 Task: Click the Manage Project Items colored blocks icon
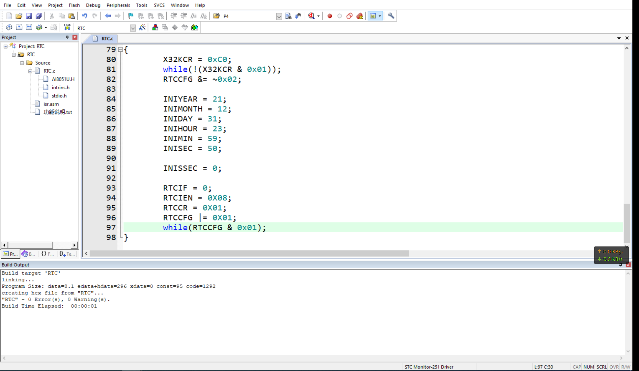pos(155,27)
